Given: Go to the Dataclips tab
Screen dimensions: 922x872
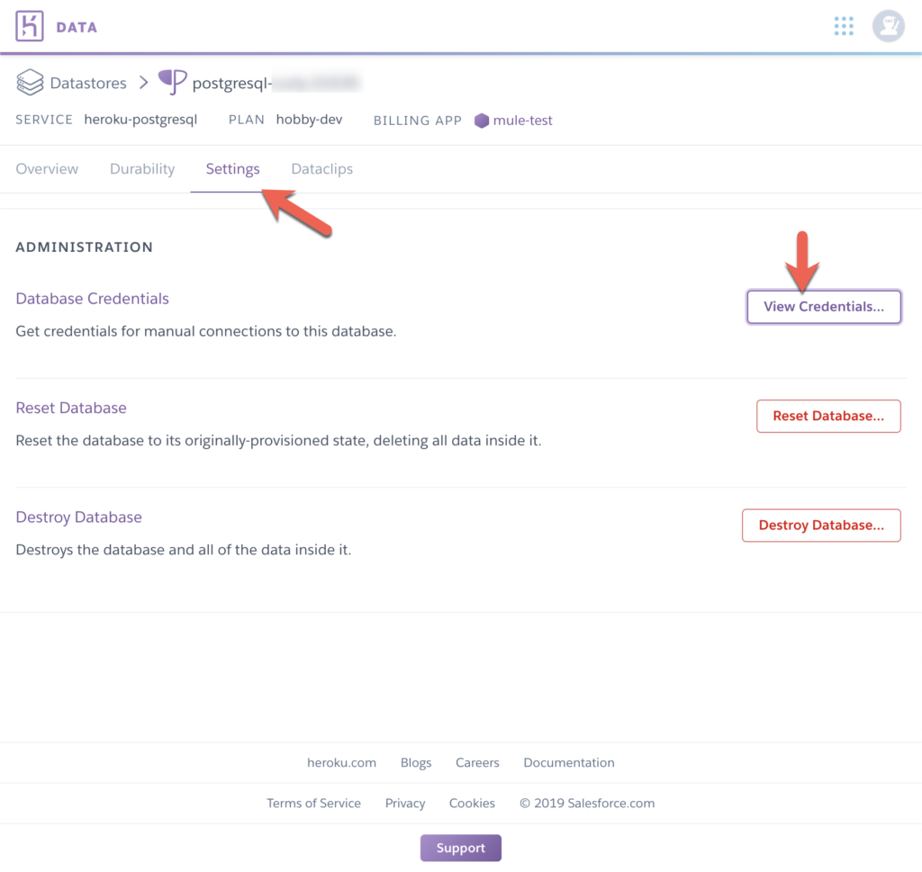Looking at the screenshot, I should coord(321,169).
